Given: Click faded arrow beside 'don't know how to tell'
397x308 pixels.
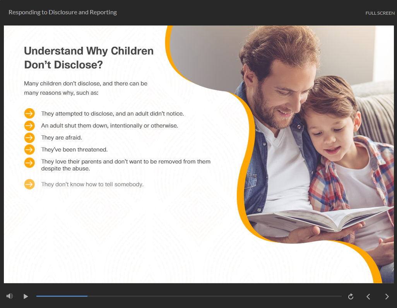Looking at the screenshot, I should click(29, 184).
